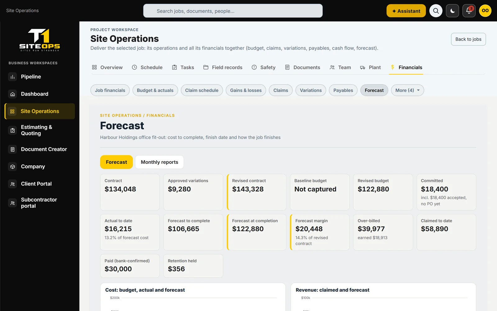Screen dimensions: 497x311
Task: Click the Plant truck icon
Action: [x=362, y=67]
